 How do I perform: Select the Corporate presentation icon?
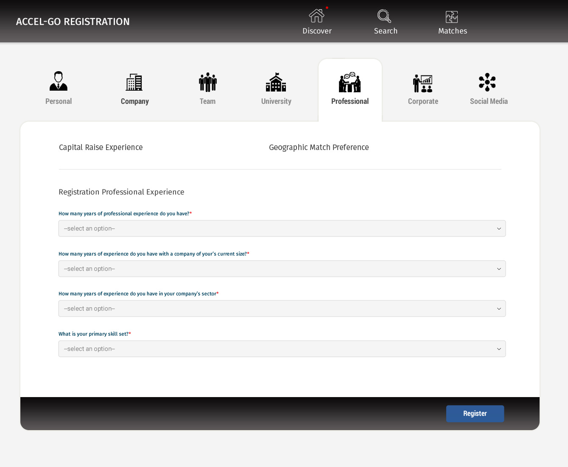(423, 83)
